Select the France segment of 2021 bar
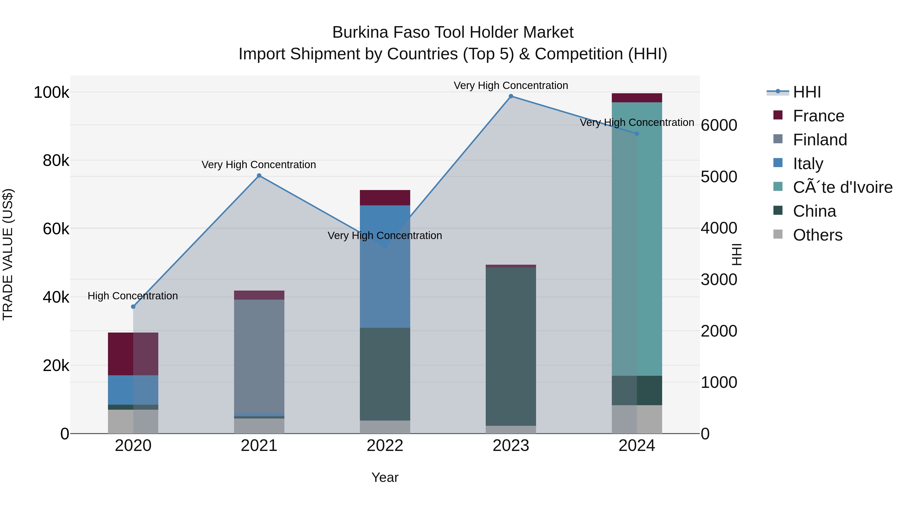906x509 pixels. (259, 295)
